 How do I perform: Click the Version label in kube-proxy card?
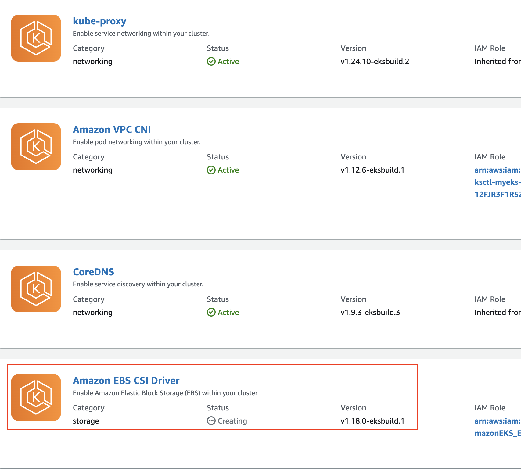pos(353,48)
